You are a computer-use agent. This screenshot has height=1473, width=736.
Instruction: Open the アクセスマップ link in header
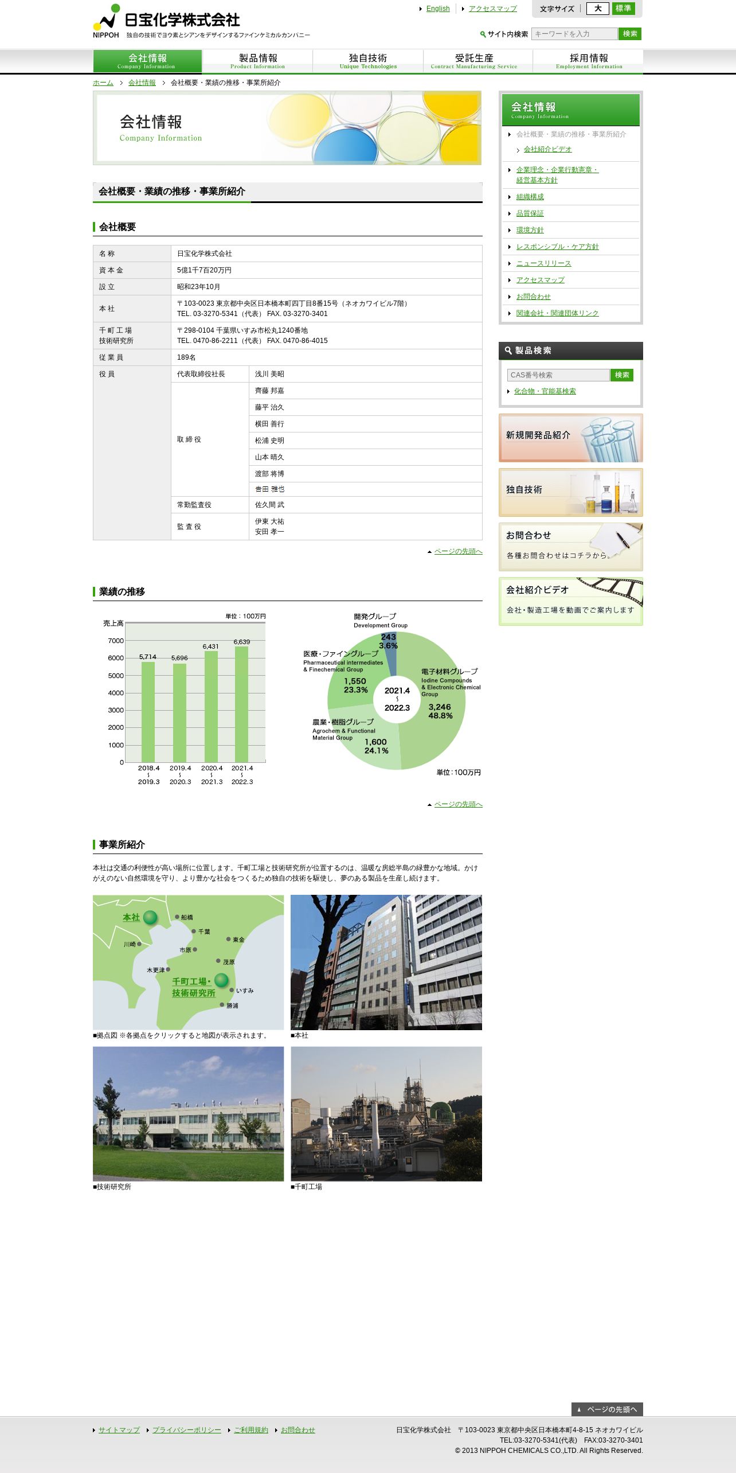coord(493,9)
